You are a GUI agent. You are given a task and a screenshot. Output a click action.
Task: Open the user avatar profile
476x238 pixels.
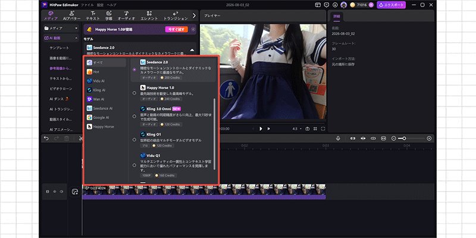(344, 5)
